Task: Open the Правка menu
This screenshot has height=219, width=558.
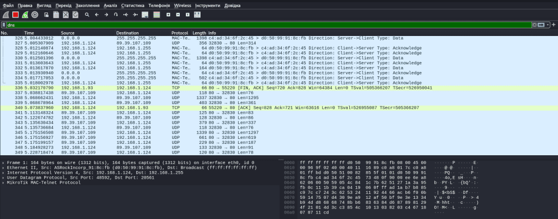Action: [x=25, y=5]
